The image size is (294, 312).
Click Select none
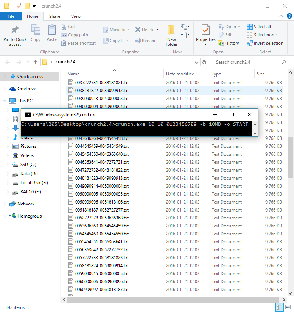click(261, 35)
